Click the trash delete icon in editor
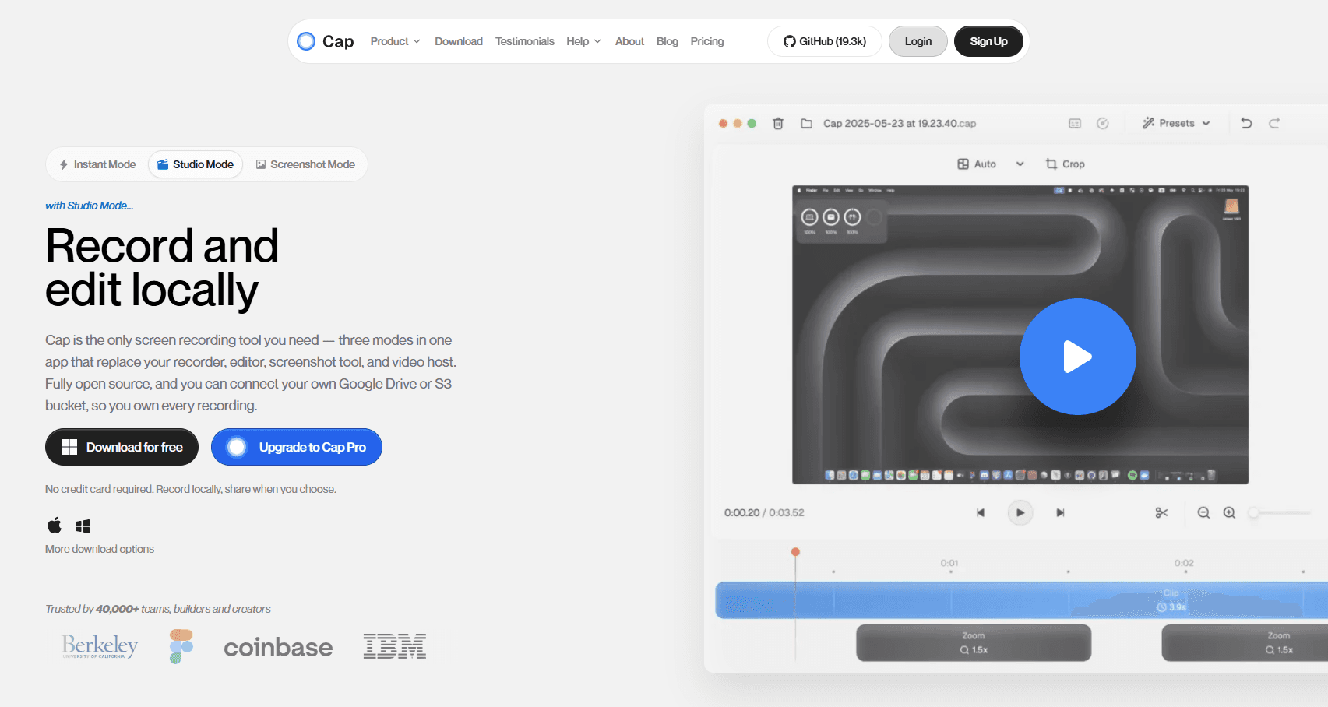The image size is (1328, 707). 778,123
